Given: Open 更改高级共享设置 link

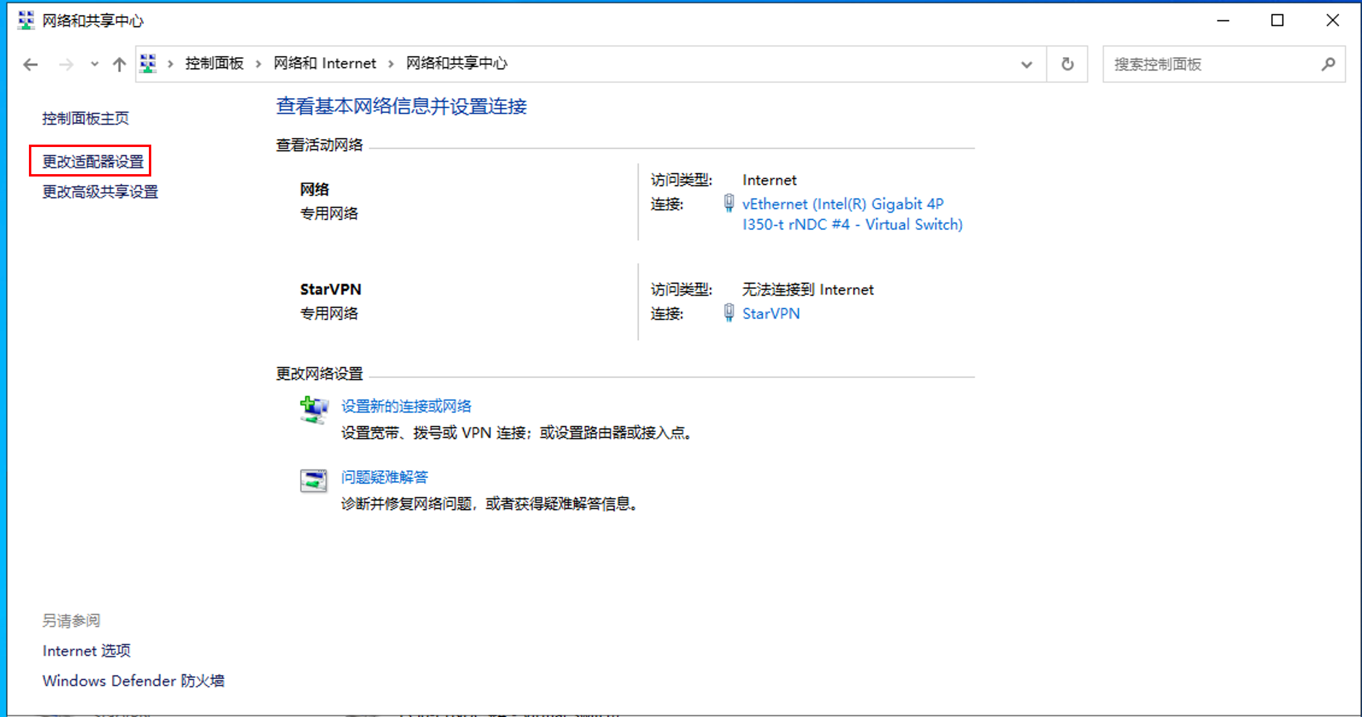Looking at the screenshot, I should [x=100, y=192].
